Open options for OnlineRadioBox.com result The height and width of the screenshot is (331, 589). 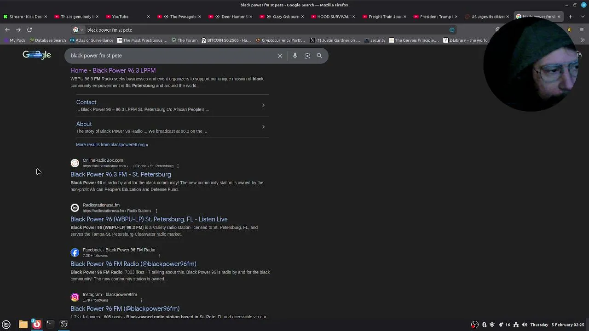pyautogui.click(x=178, y=166)
